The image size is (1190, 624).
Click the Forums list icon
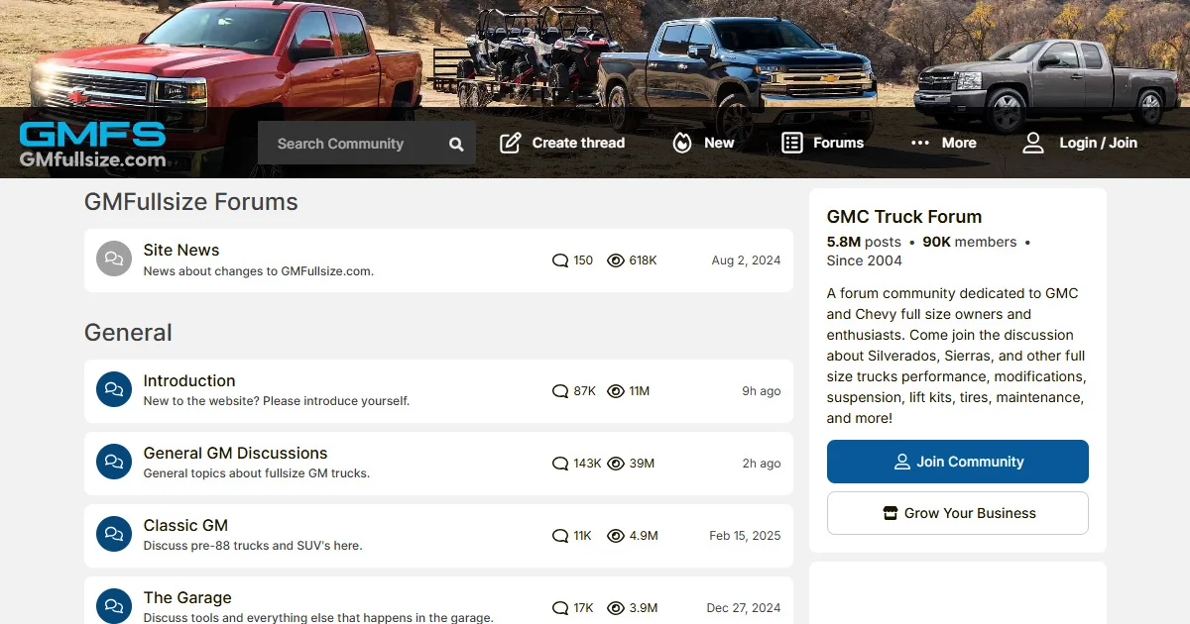click(x=791, y=143)
